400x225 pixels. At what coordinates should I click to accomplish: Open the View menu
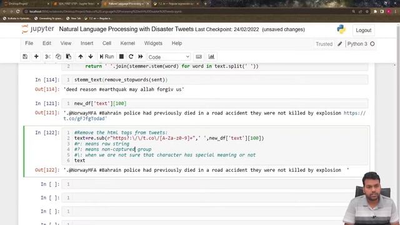click(x=66, y=43)
